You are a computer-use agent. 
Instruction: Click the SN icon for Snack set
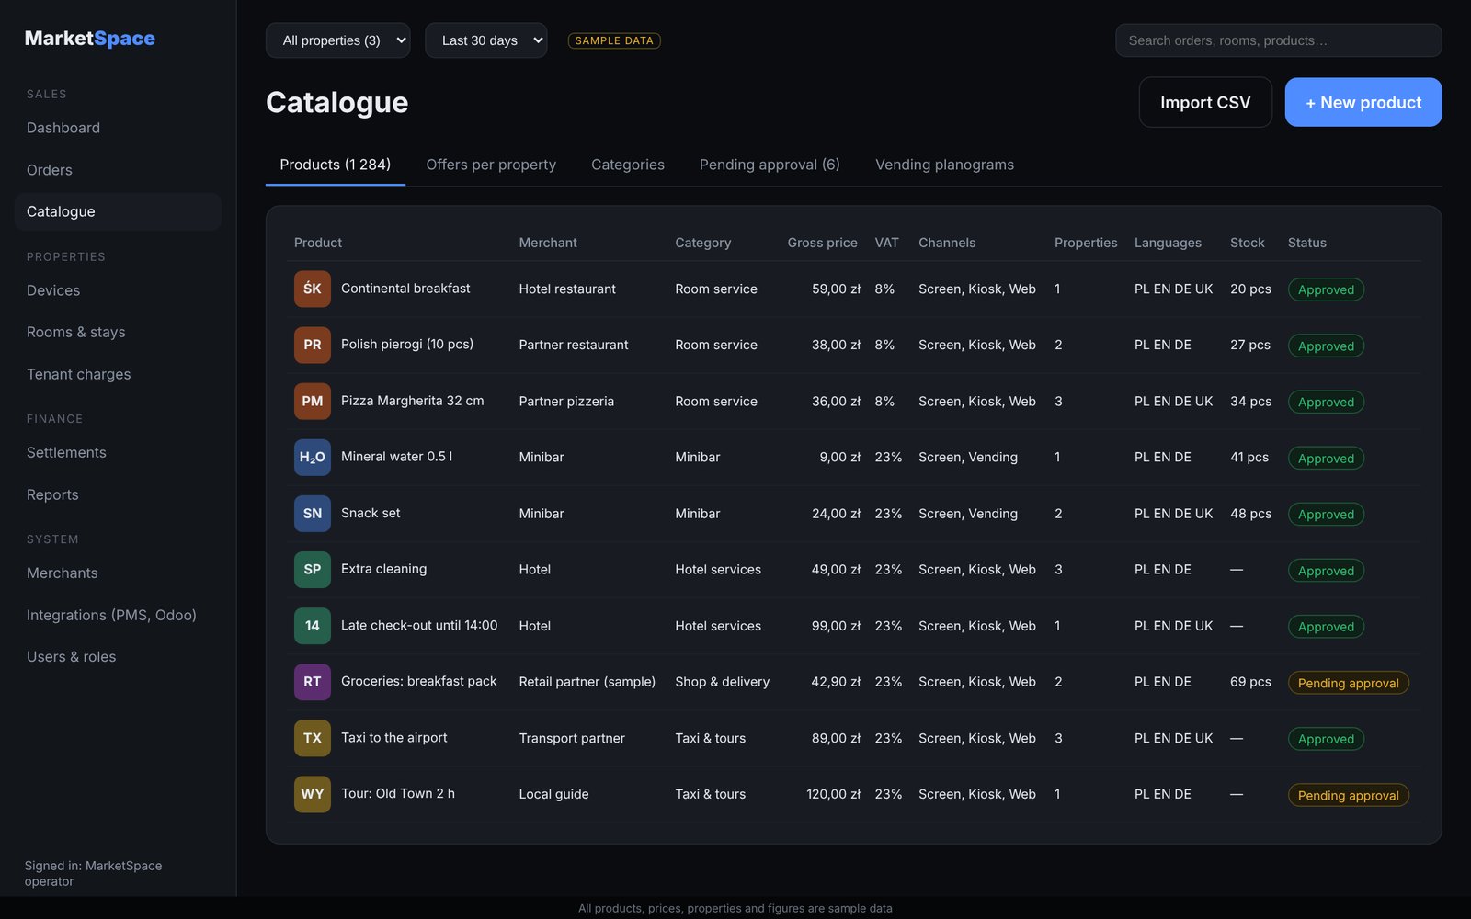click(313, 513)
